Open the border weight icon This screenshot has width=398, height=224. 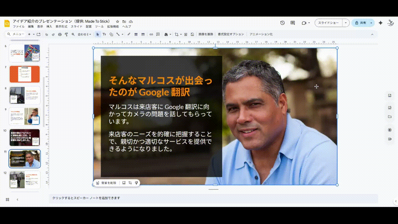(x=136, y=34)
